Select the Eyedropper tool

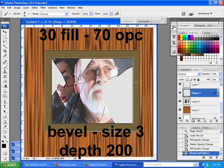tap(5, 127)
